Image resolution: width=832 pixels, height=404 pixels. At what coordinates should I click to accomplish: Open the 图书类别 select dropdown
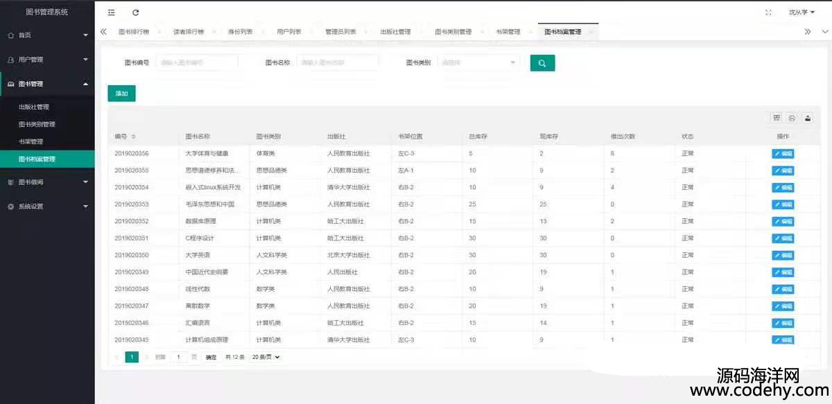pos(478,62)
